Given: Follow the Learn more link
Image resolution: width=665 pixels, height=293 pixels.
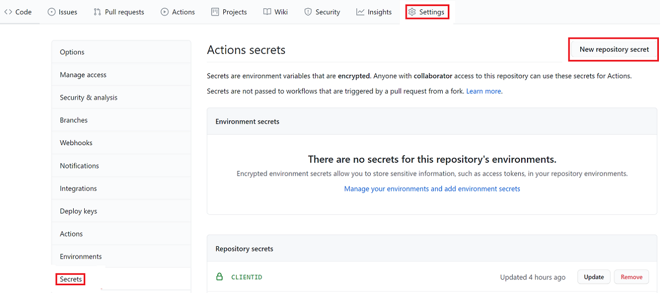Looking at the screenshot, I should pyautogui.click(x=484, y=91).
